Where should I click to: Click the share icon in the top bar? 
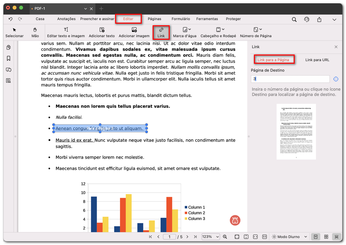(x=319, y=19)
